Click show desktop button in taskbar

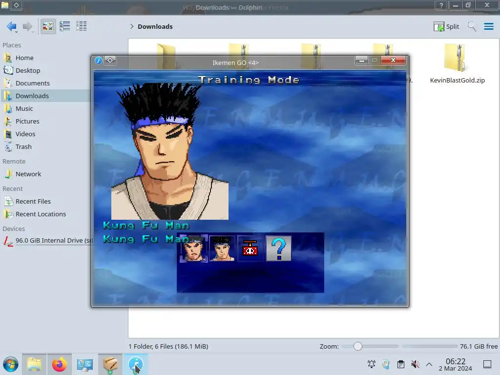click(487, 364)
